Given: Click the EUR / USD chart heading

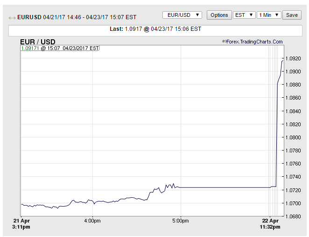Looking at the screenshot, I should [38, 42].
